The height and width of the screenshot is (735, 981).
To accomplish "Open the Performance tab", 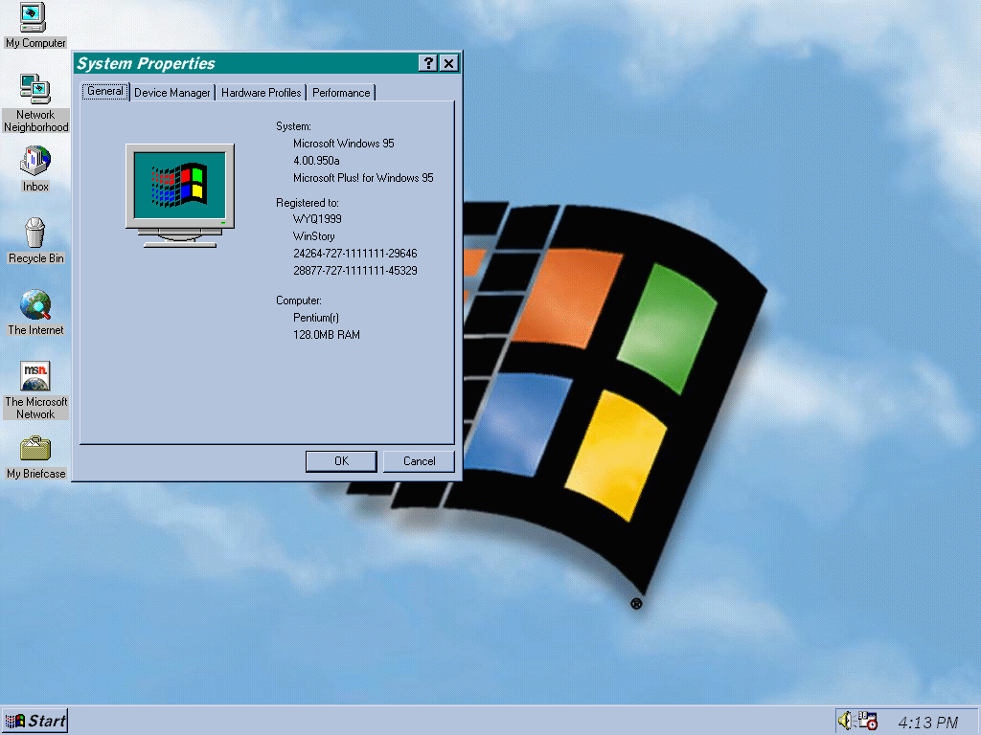I will [x=341, y=93].
